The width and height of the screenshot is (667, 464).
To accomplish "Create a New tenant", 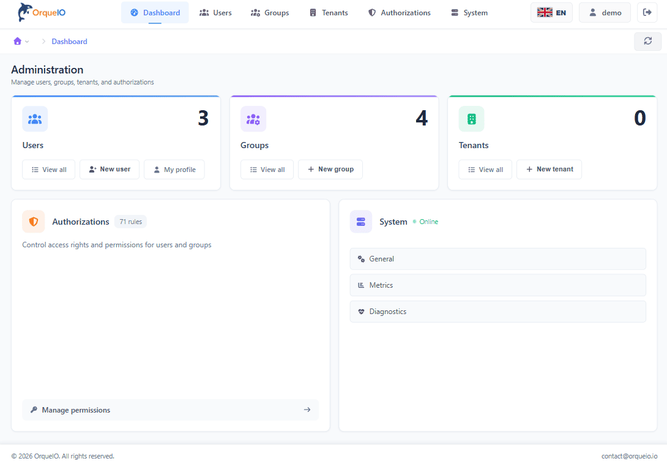I will click(x=549, y=170).
